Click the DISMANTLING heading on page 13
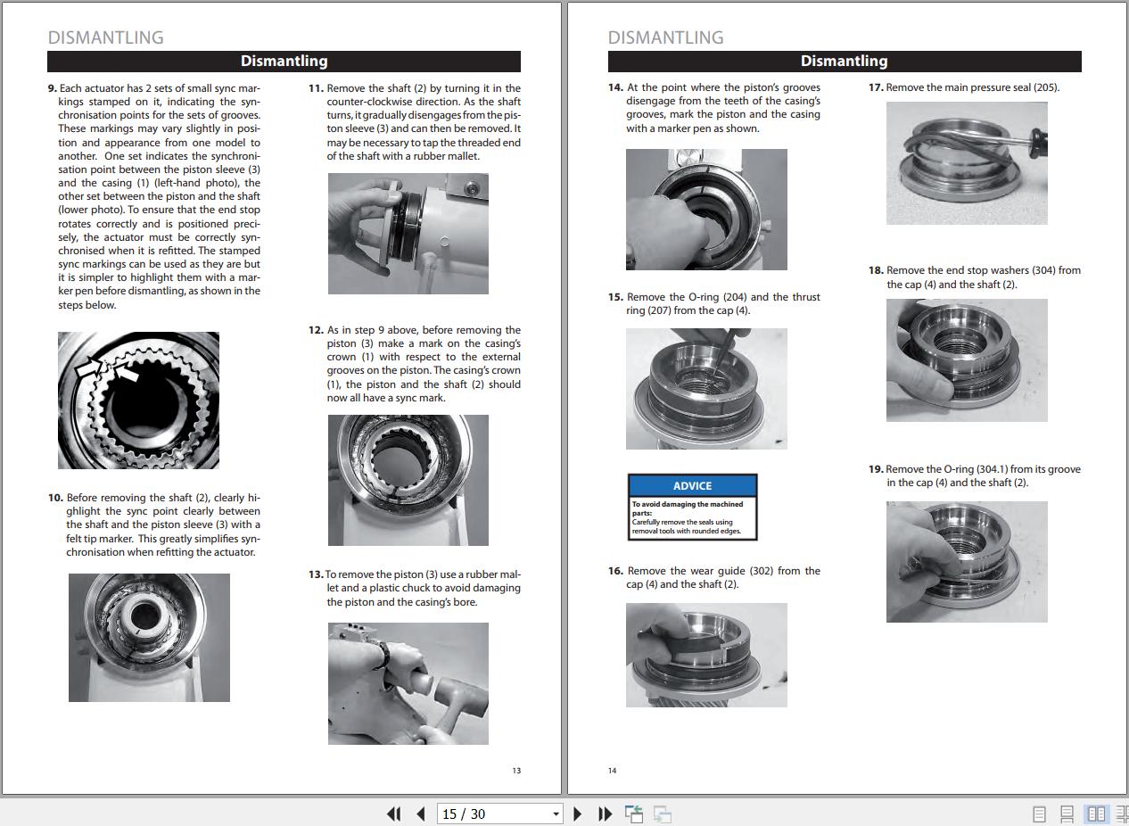1129x826 pixels. tap(105, 37)
